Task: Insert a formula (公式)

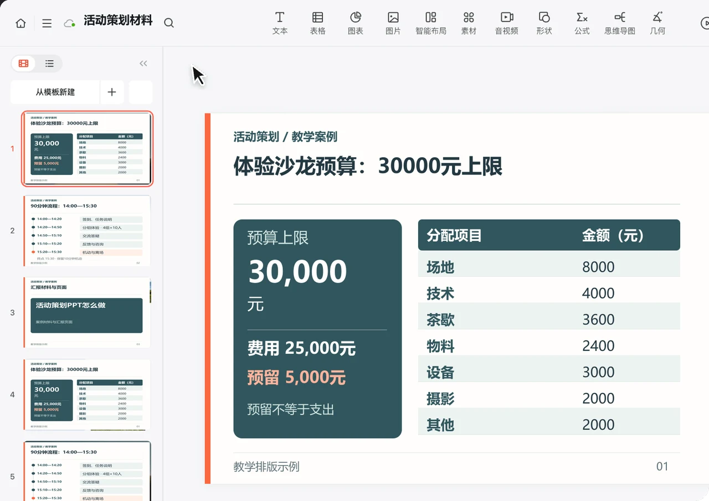Action: click(582, 23)
